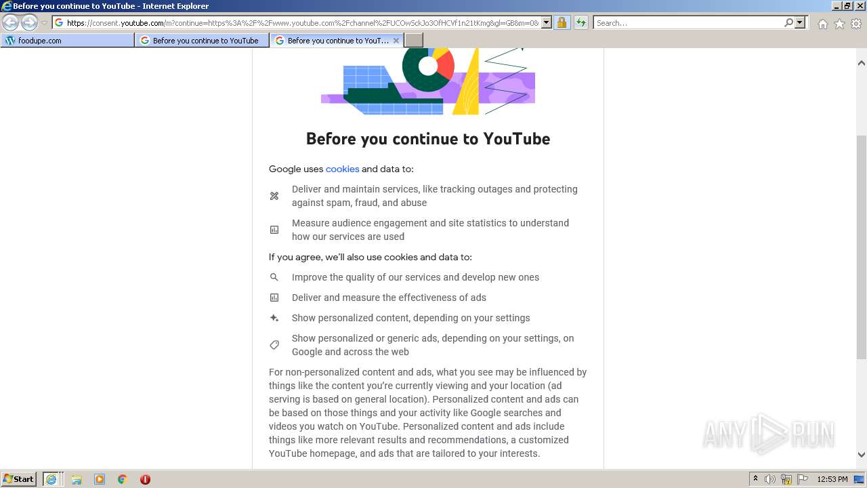This screenshot has width=867, height=488.
Task: Open the Tools gear icon
Action: [x=856, y=24]
